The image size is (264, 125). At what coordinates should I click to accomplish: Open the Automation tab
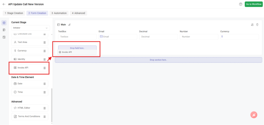[59, 13]
